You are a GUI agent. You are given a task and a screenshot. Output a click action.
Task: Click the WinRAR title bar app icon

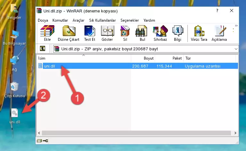coord(39,11)
